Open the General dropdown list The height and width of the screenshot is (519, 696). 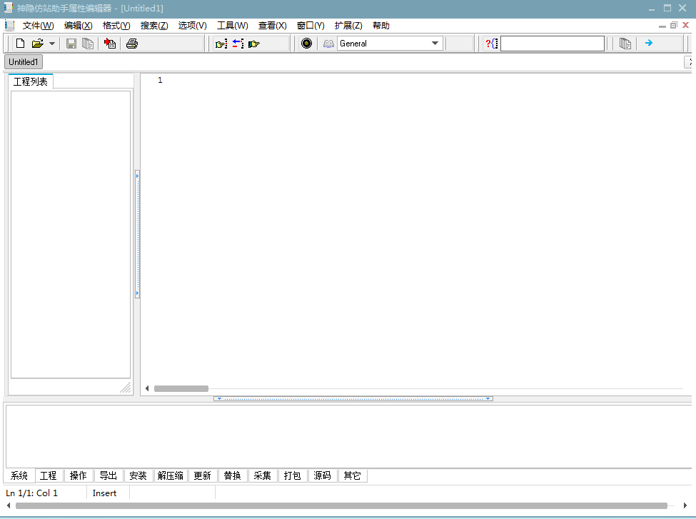435,44
